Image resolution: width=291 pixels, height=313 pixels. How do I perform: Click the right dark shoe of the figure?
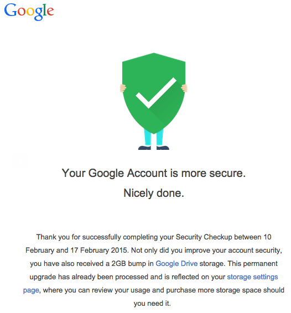coord(163,148)
